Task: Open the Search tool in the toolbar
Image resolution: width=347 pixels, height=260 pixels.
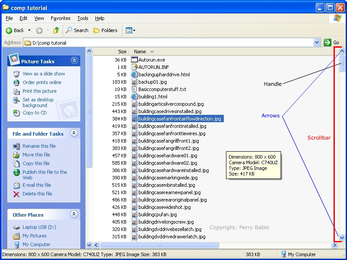Action: pos(77,30)
